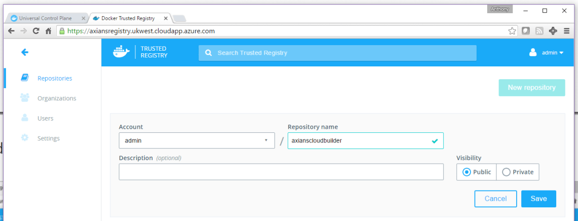578x221 pixels.
Task: Click the Users person icon
Action: pos(25,118)
